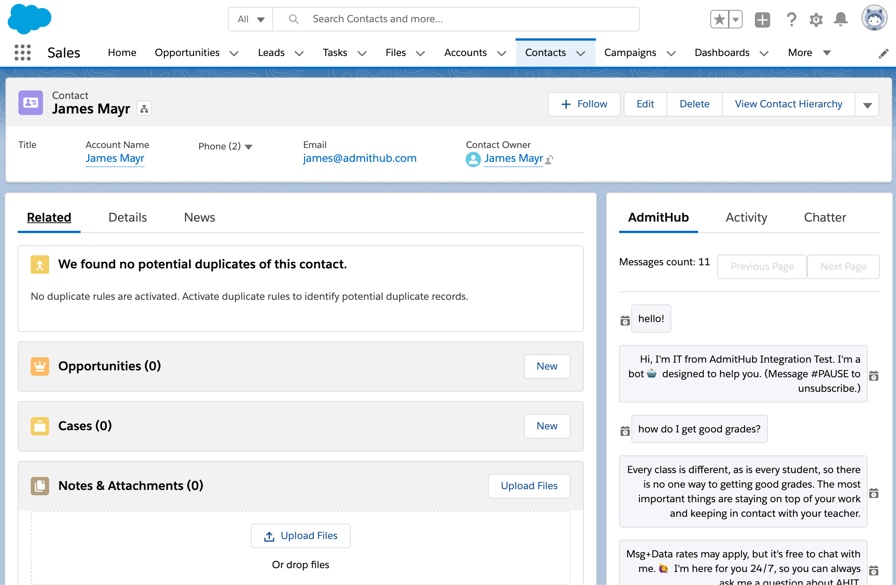Click the Change Owner icon next to Contact Owner
Image resolution: width=896 pixels, height=585 pixels.
coord(550,159)
